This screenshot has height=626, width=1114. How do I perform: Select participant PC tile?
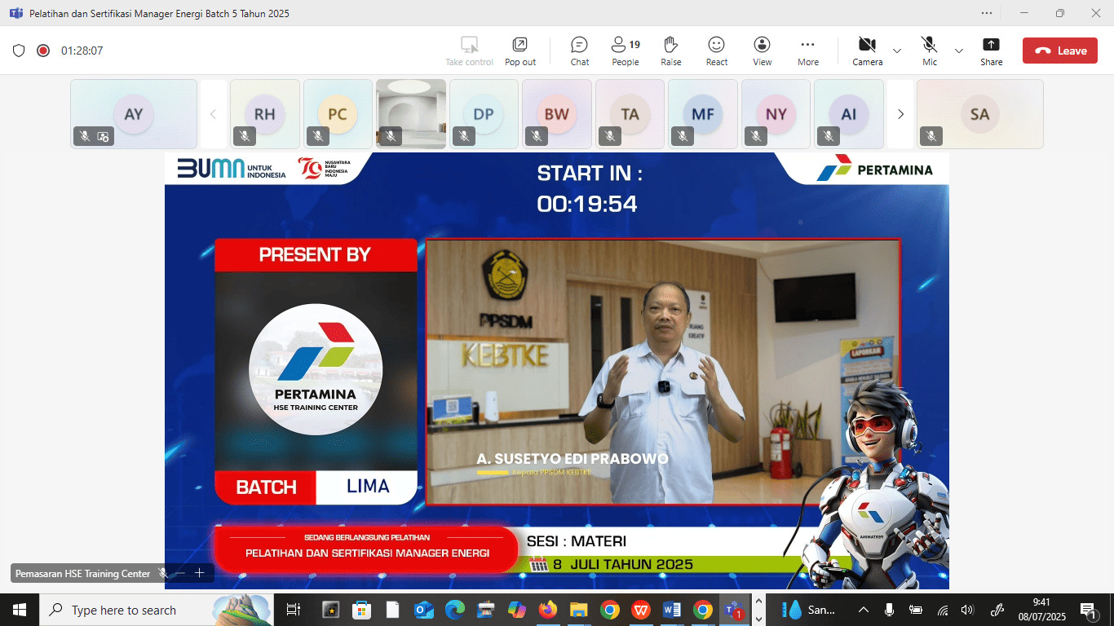point(338,114)
